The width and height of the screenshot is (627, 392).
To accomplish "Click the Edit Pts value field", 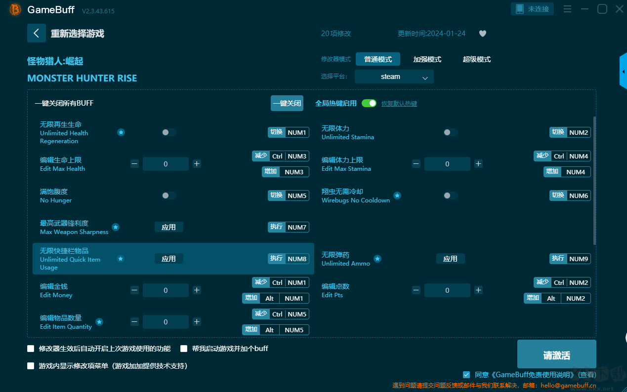I will click(447, 290).
